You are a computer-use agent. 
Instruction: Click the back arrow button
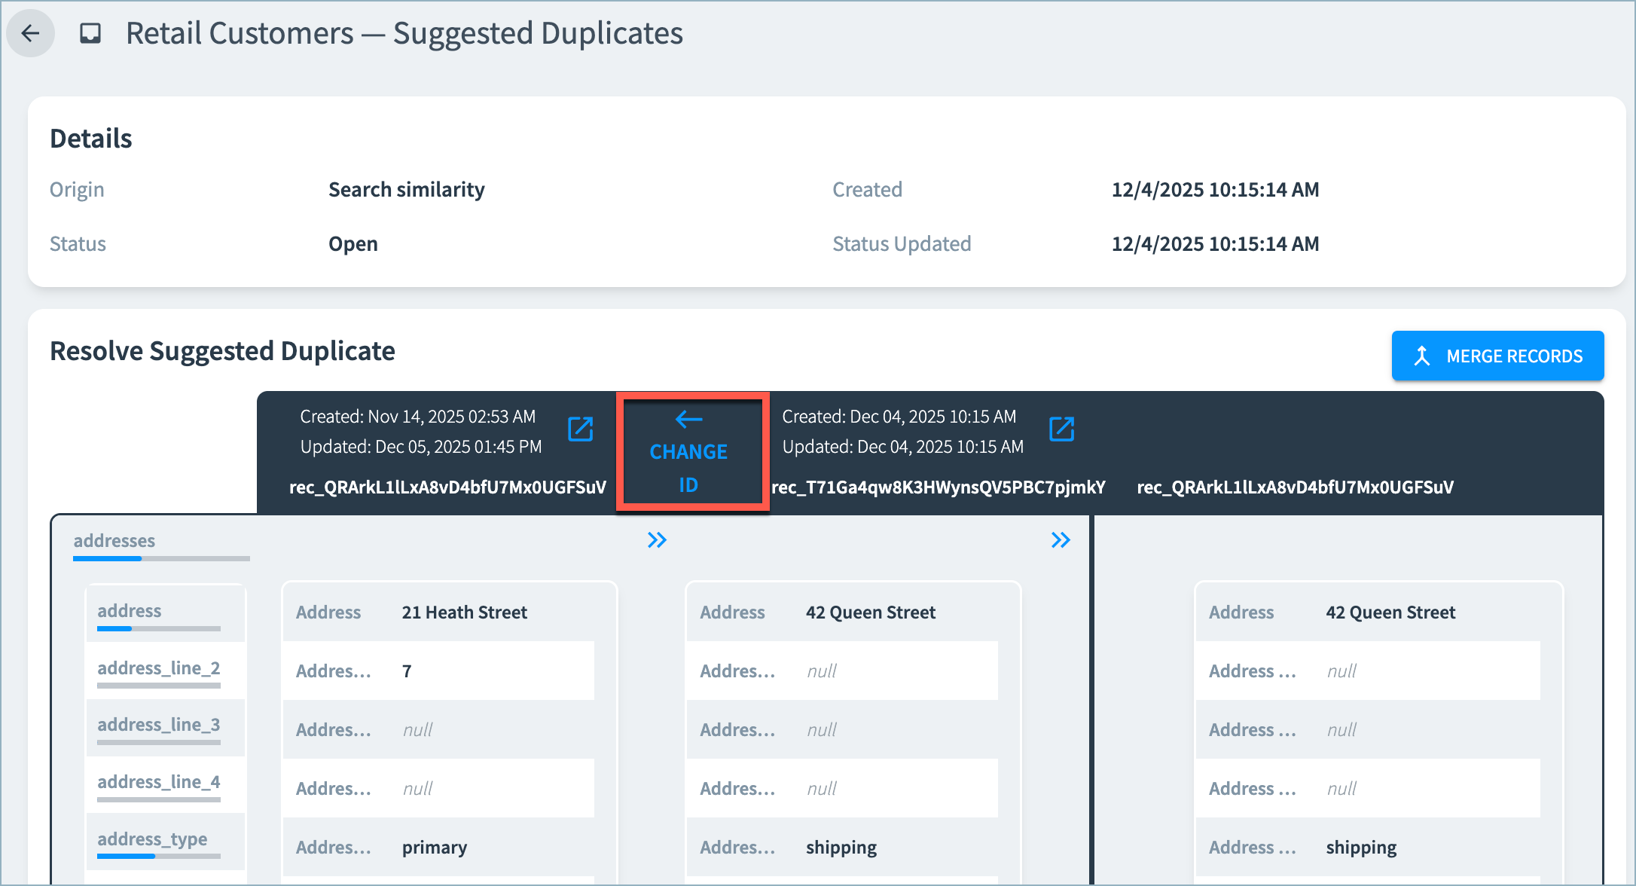(x=30, y=33)
